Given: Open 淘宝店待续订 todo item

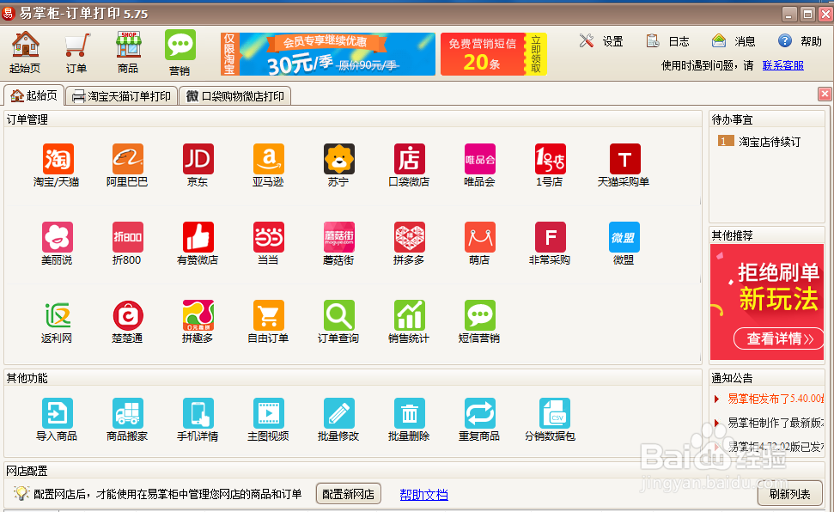Looking at the screenshot, I should (x=759, y=142).
